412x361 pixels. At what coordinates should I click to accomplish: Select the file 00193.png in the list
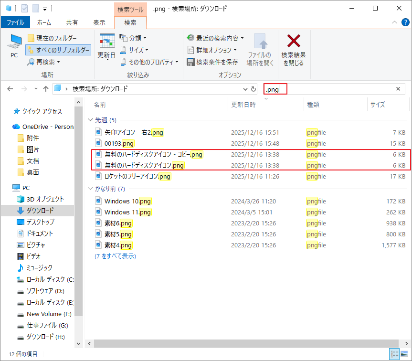[120, 143]
